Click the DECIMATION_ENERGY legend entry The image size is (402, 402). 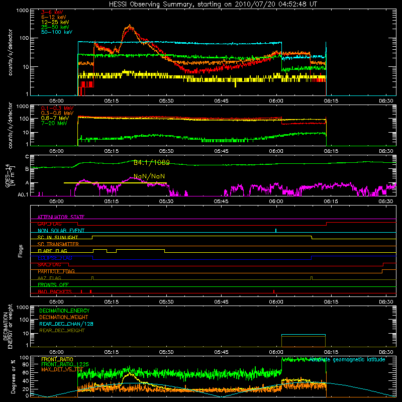(x=64, y=311)
